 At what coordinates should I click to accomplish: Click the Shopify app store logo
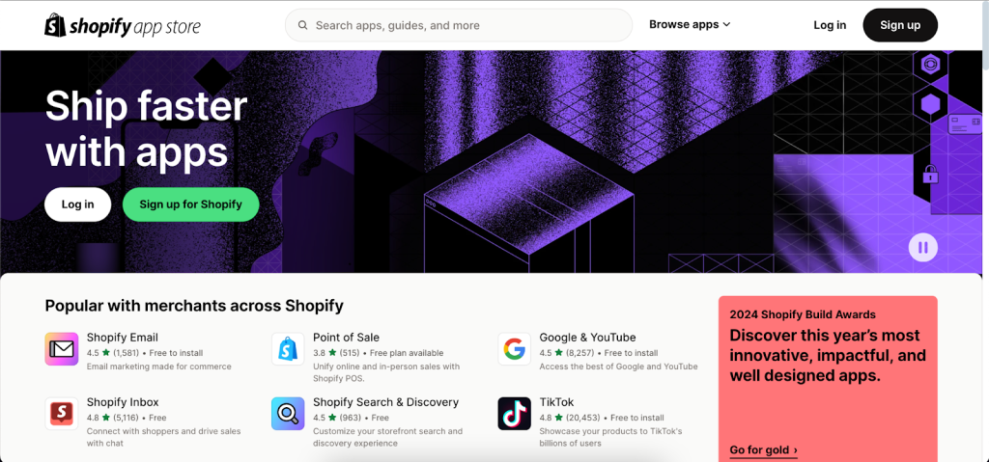click(x=123, y=25)
